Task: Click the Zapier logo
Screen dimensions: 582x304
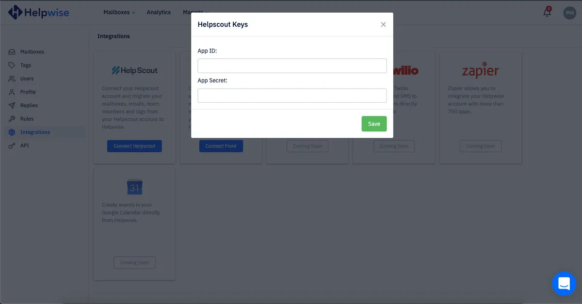Action: point(480,71)
